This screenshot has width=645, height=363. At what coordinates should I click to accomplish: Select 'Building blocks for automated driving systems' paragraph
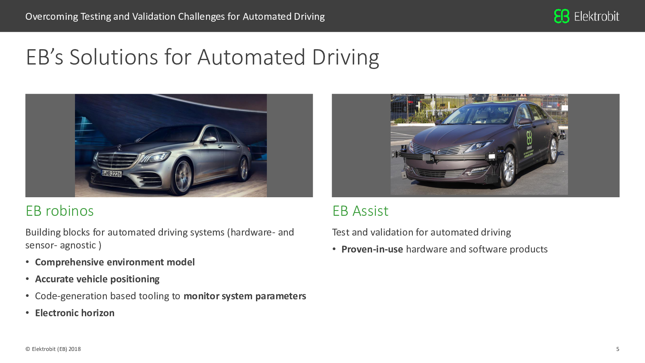point(160,239)
